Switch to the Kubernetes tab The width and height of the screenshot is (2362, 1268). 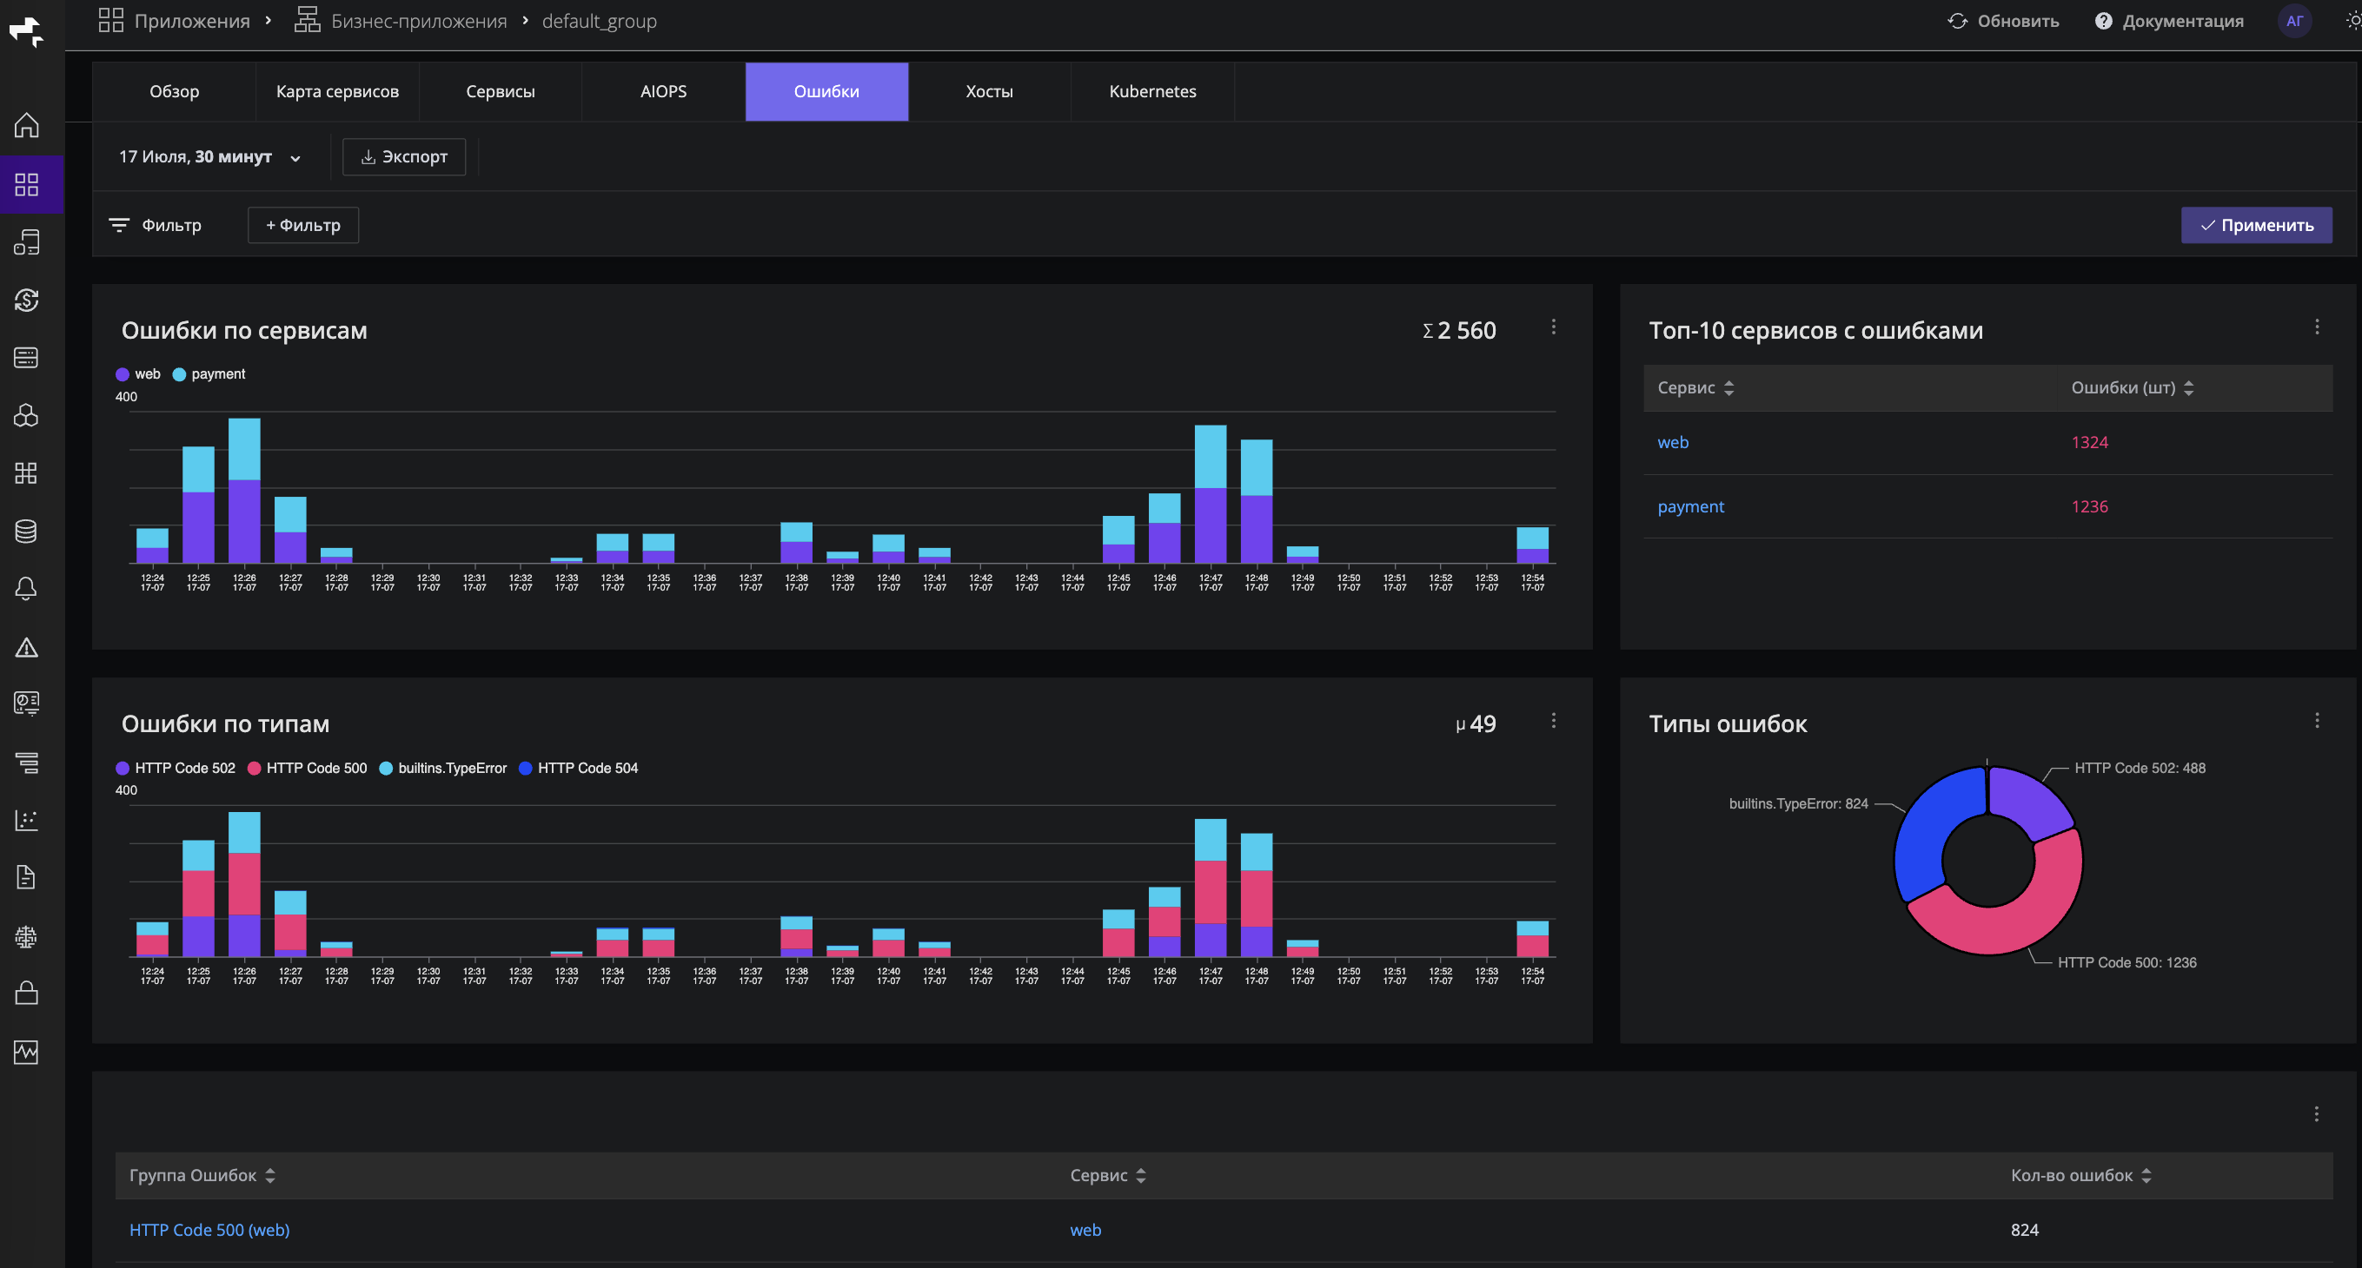point(1152,91)
